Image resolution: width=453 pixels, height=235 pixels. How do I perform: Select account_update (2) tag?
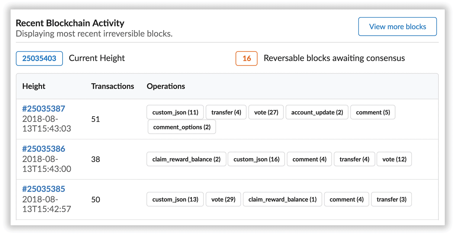[x=317, y=112]
